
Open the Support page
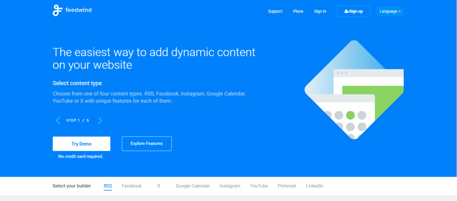(x=275, y=11)
